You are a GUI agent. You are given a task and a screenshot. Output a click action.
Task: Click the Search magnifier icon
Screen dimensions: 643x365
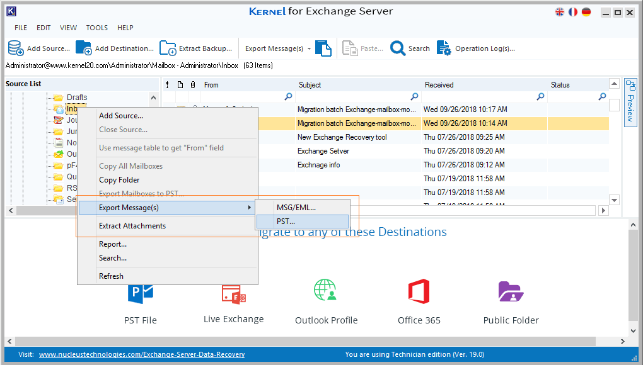coord(398,48)
